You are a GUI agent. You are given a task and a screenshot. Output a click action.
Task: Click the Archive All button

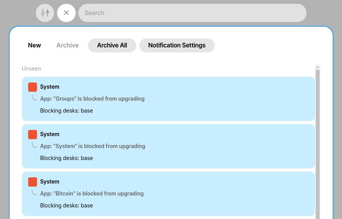112,45
